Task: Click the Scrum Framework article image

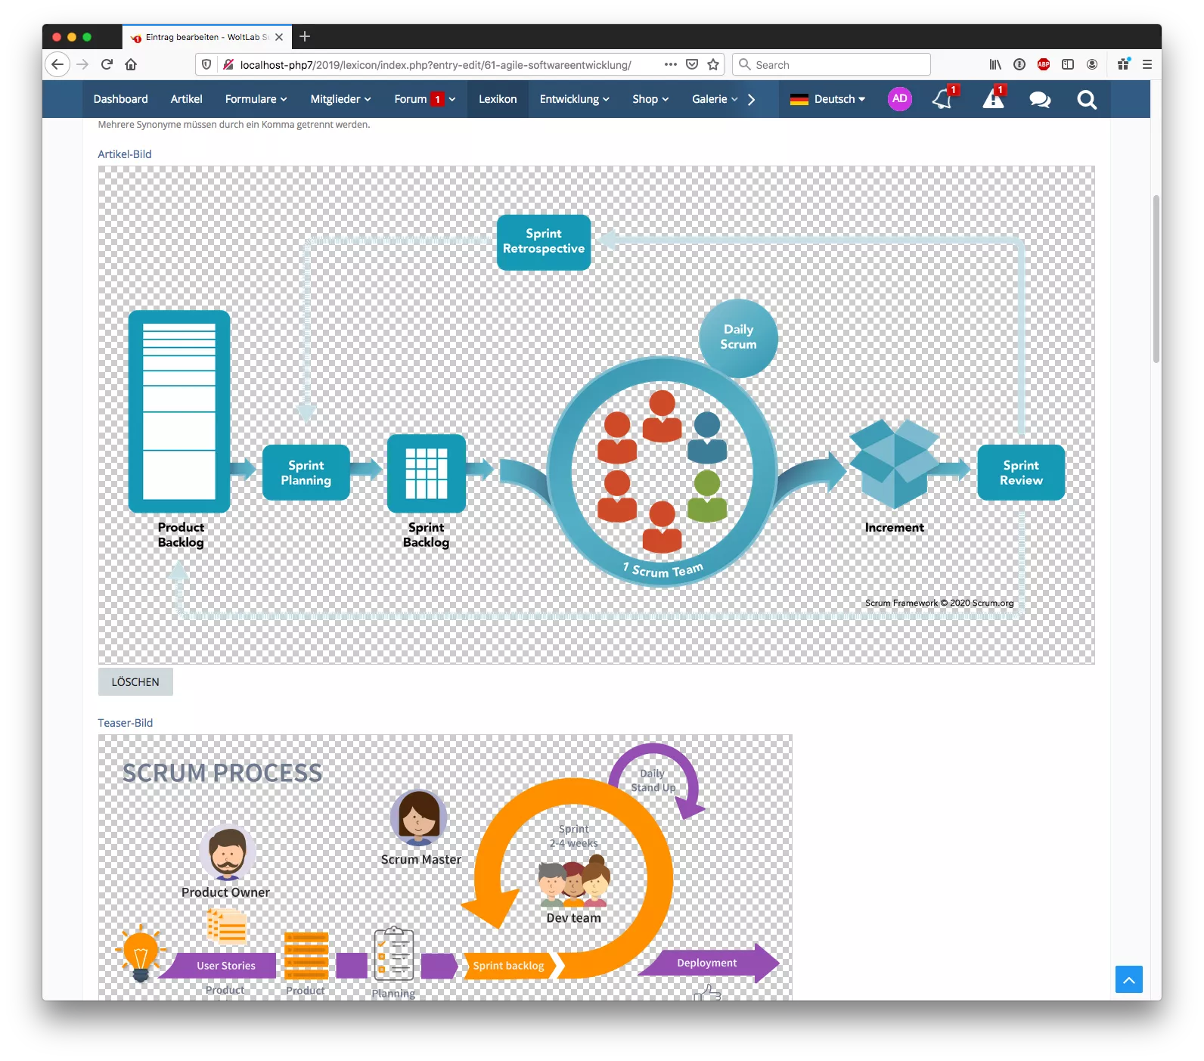Action: [596, 415]
